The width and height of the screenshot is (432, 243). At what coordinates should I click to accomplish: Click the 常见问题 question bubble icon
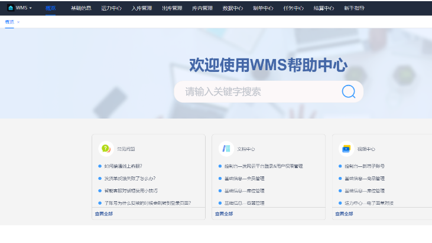pyautogui.click(x=106, y=149)
